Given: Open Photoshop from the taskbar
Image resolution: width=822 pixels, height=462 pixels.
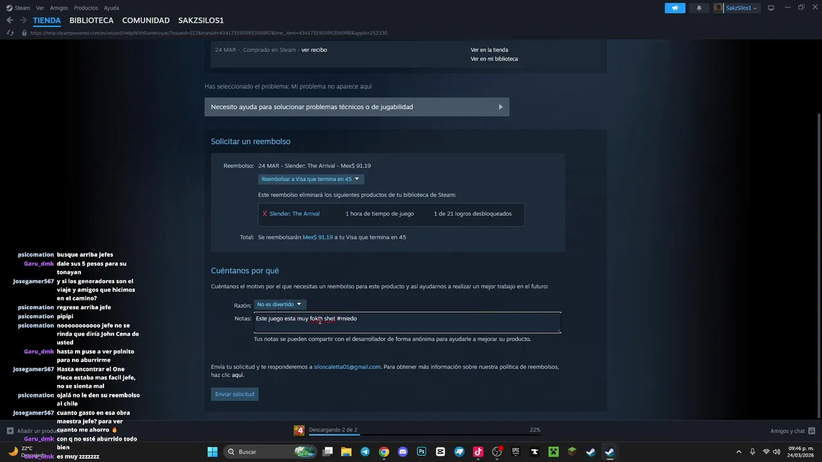Looking at the screenshot, I should (x=421, y=452).
